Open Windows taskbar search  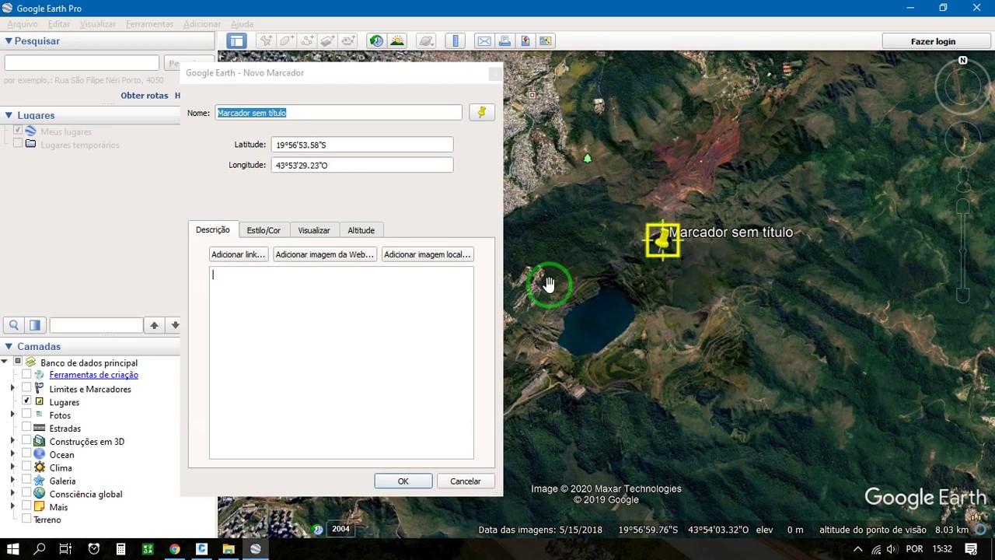pyautogui.click(x=40, y=549)
